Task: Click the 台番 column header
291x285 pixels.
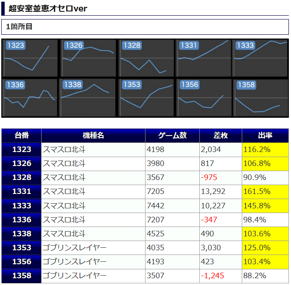Action: click(22, 136)
